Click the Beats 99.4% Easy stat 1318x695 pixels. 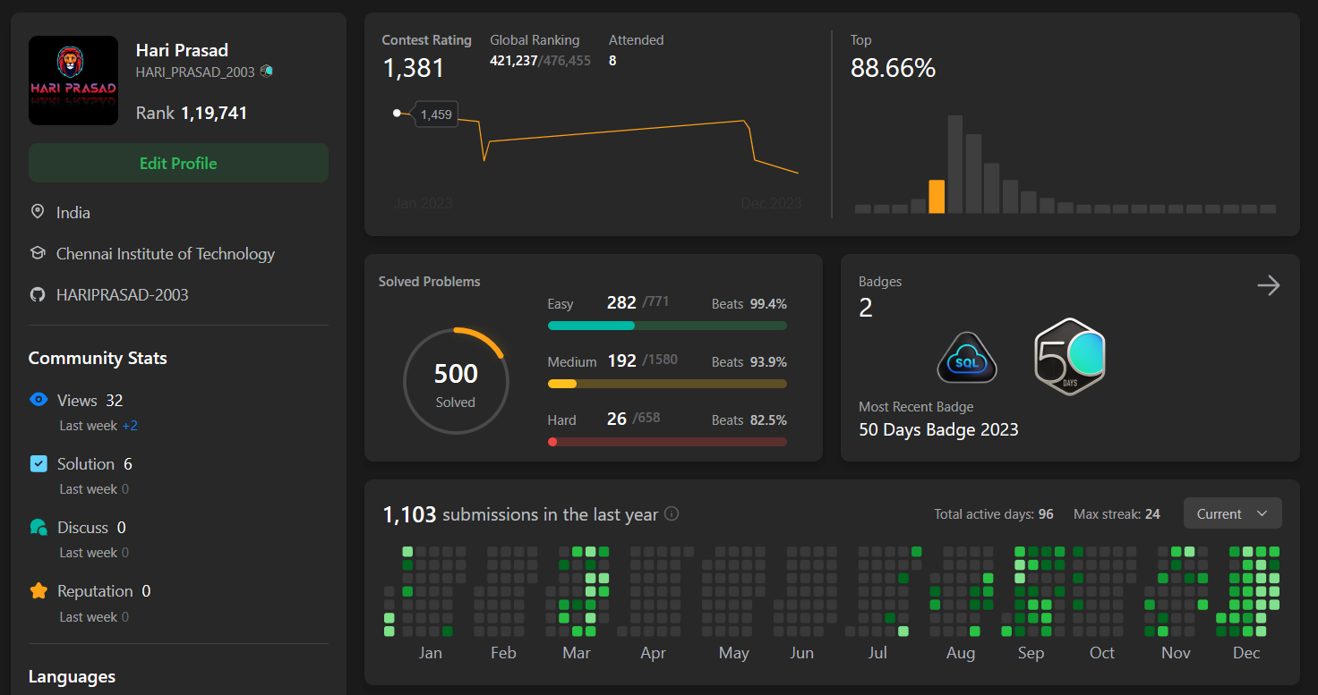click(x=749, y=304)
